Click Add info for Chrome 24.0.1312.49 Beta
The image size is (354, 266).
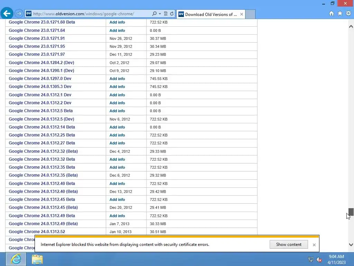[117, 215]
